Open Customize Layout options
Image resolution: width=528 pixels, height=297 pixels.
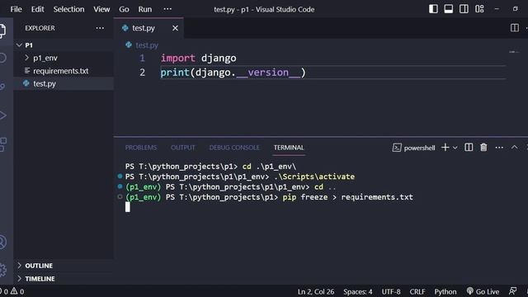point(479,9)
